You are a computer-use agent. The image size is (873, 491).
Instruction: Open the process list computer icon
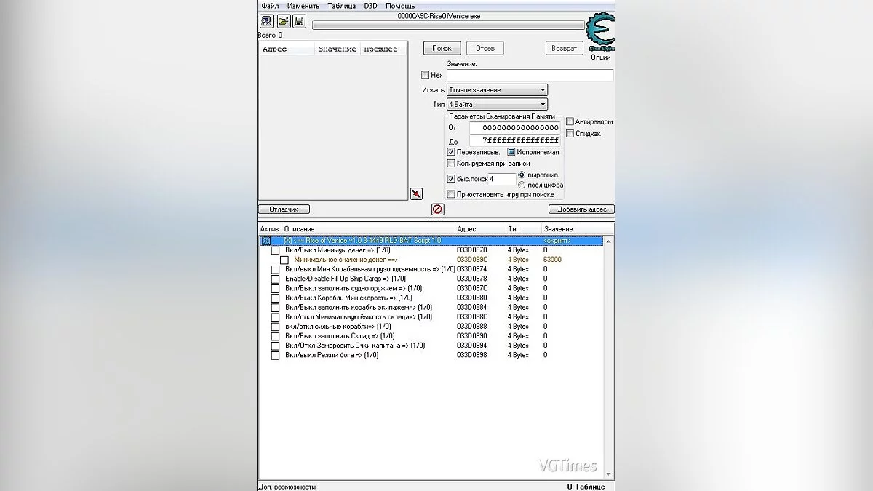(x=266, y=22)
